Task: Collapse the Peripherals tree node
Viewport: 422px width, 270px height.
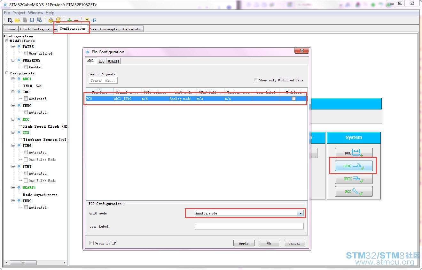Action: 7,73
